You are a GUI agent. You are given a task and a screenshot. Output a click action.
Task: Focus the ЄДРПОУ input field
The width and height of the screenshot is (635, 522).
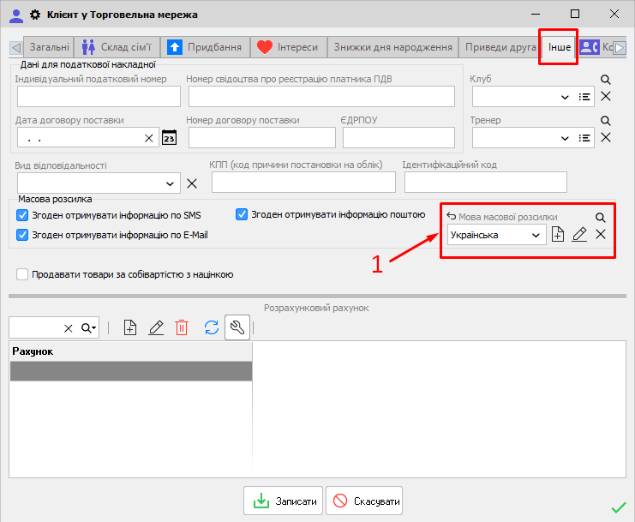pos(398,138)
